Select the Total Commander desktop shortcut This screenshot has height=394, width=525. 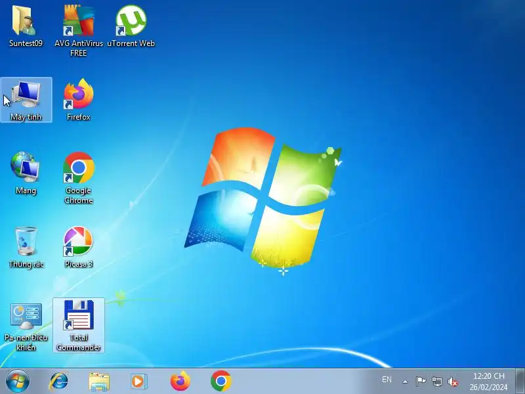pos(79,325)
